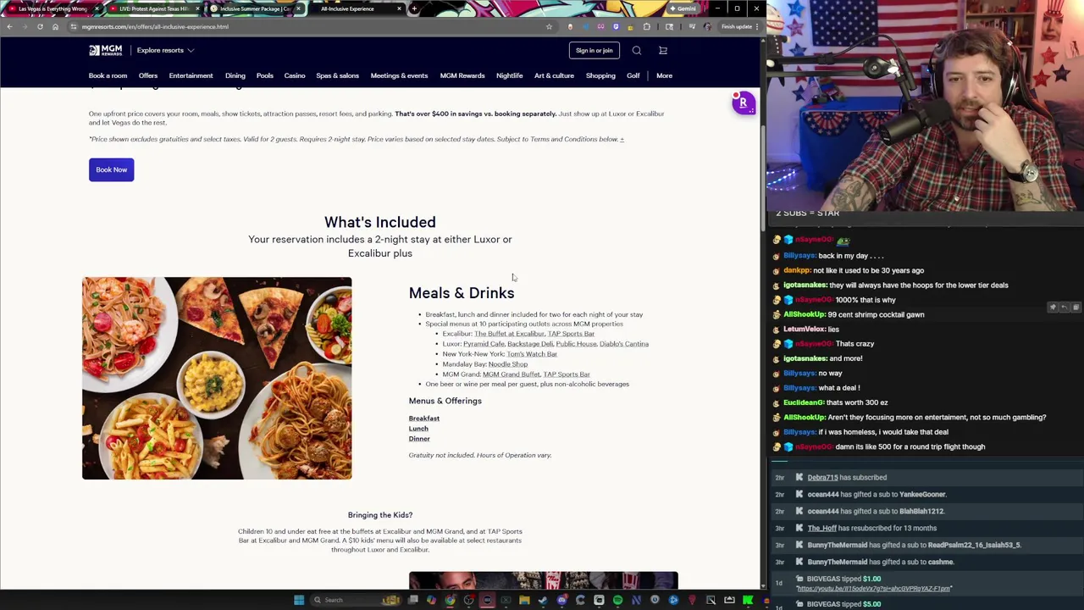
Task: Open Discord from the taskbar
Action: tap(561, 600)
